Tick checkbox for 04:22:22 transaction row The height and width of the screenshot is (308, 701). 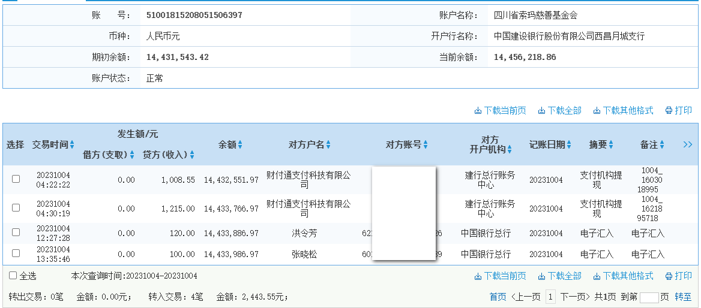(x=16, y=179)
